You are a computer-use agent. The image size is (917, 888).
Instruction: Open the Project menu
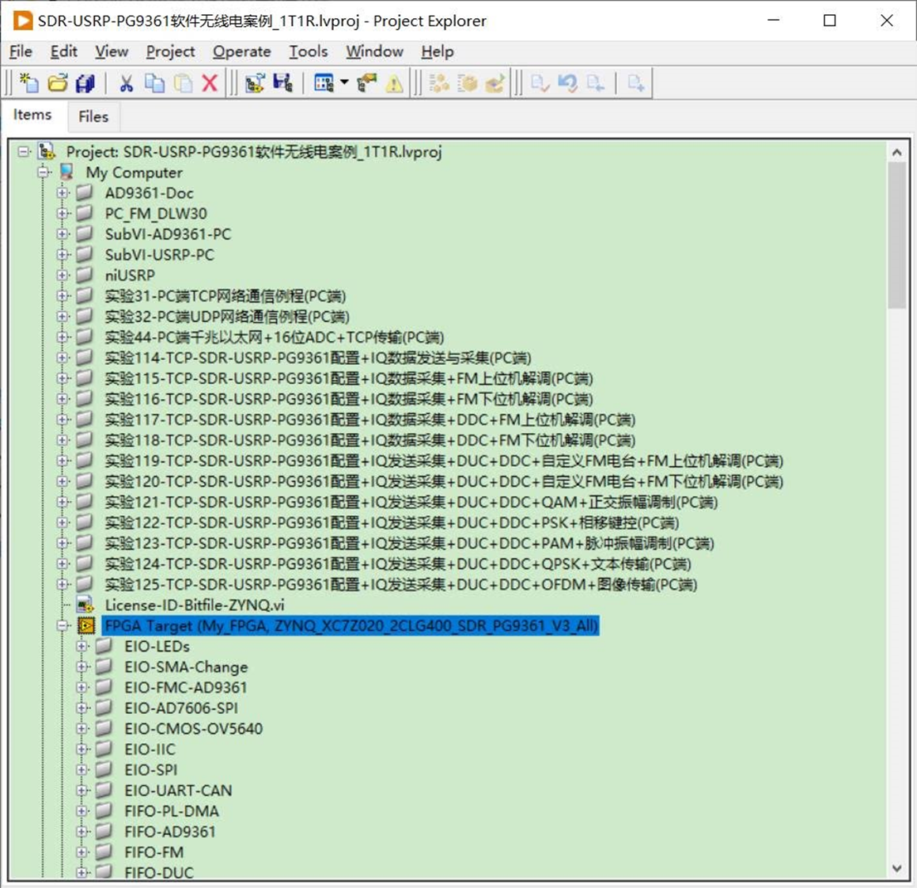coord(170,51)
